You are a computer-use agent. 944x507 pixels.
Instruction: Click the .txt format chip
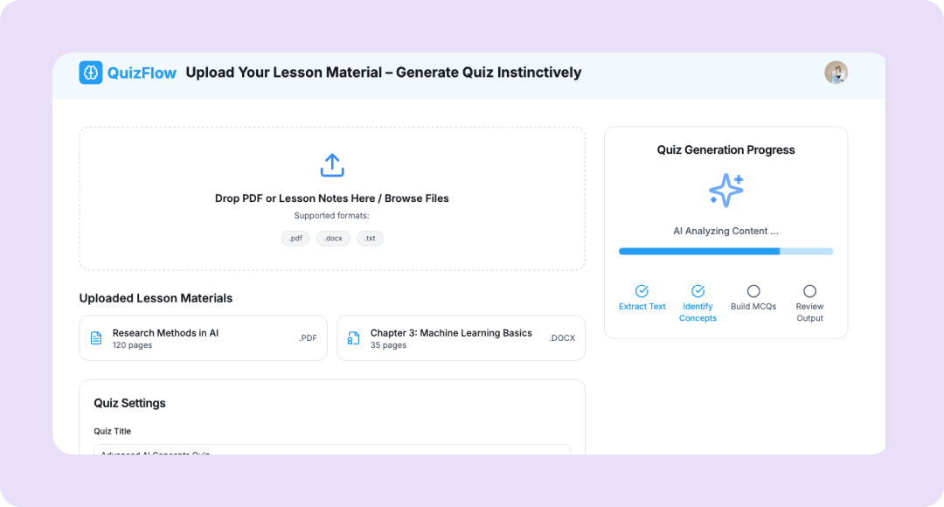(x=370, y=239)
